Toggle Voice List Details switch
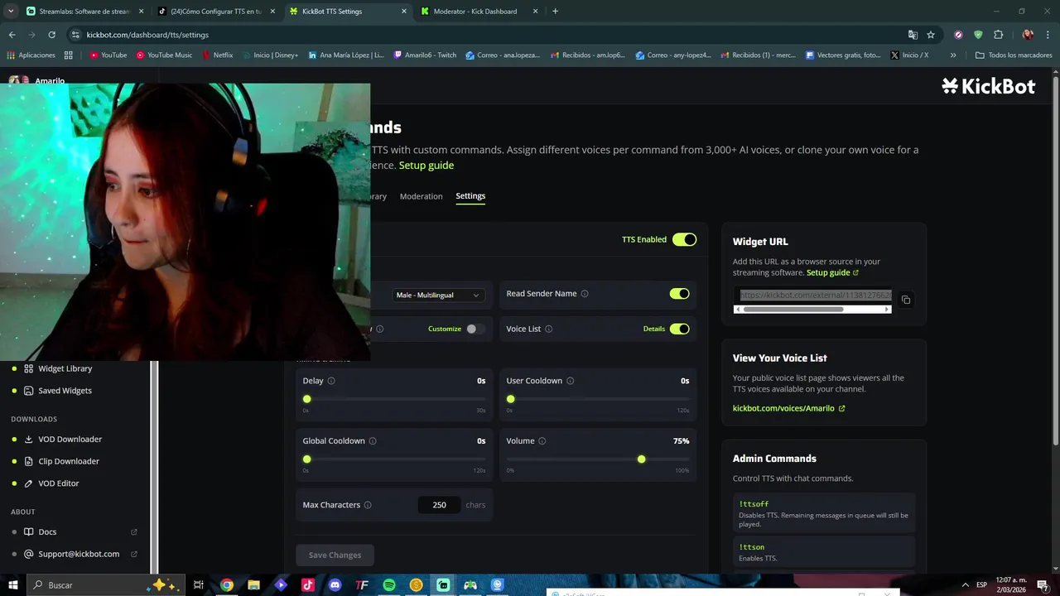1060x596 pixels. point(679,329)
